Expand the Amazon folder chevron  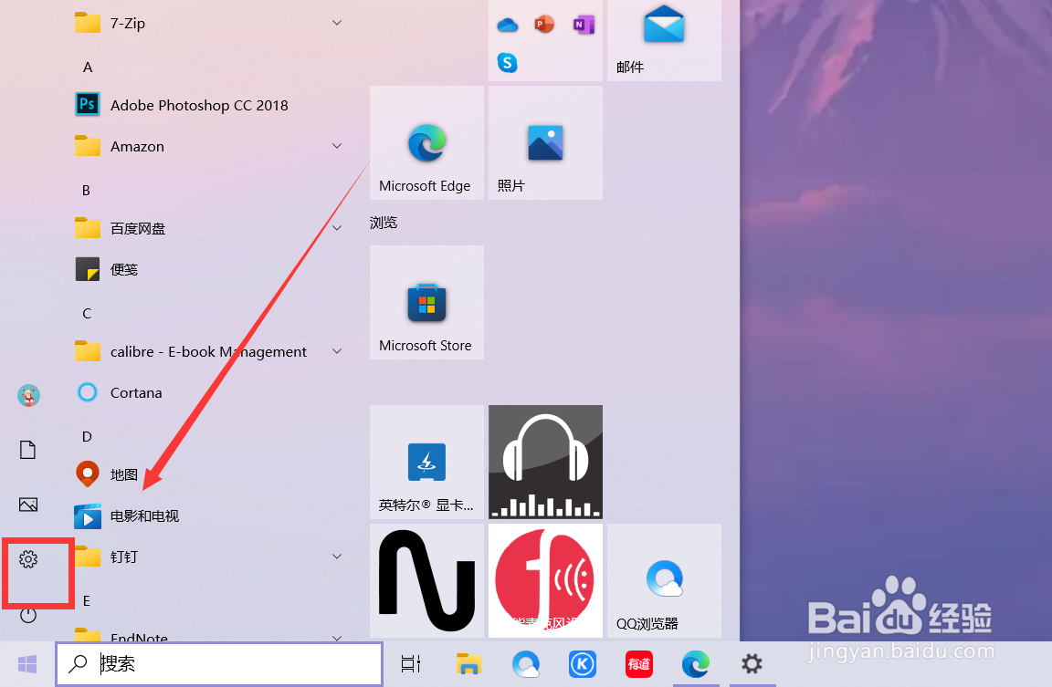(x=337, y=146)
